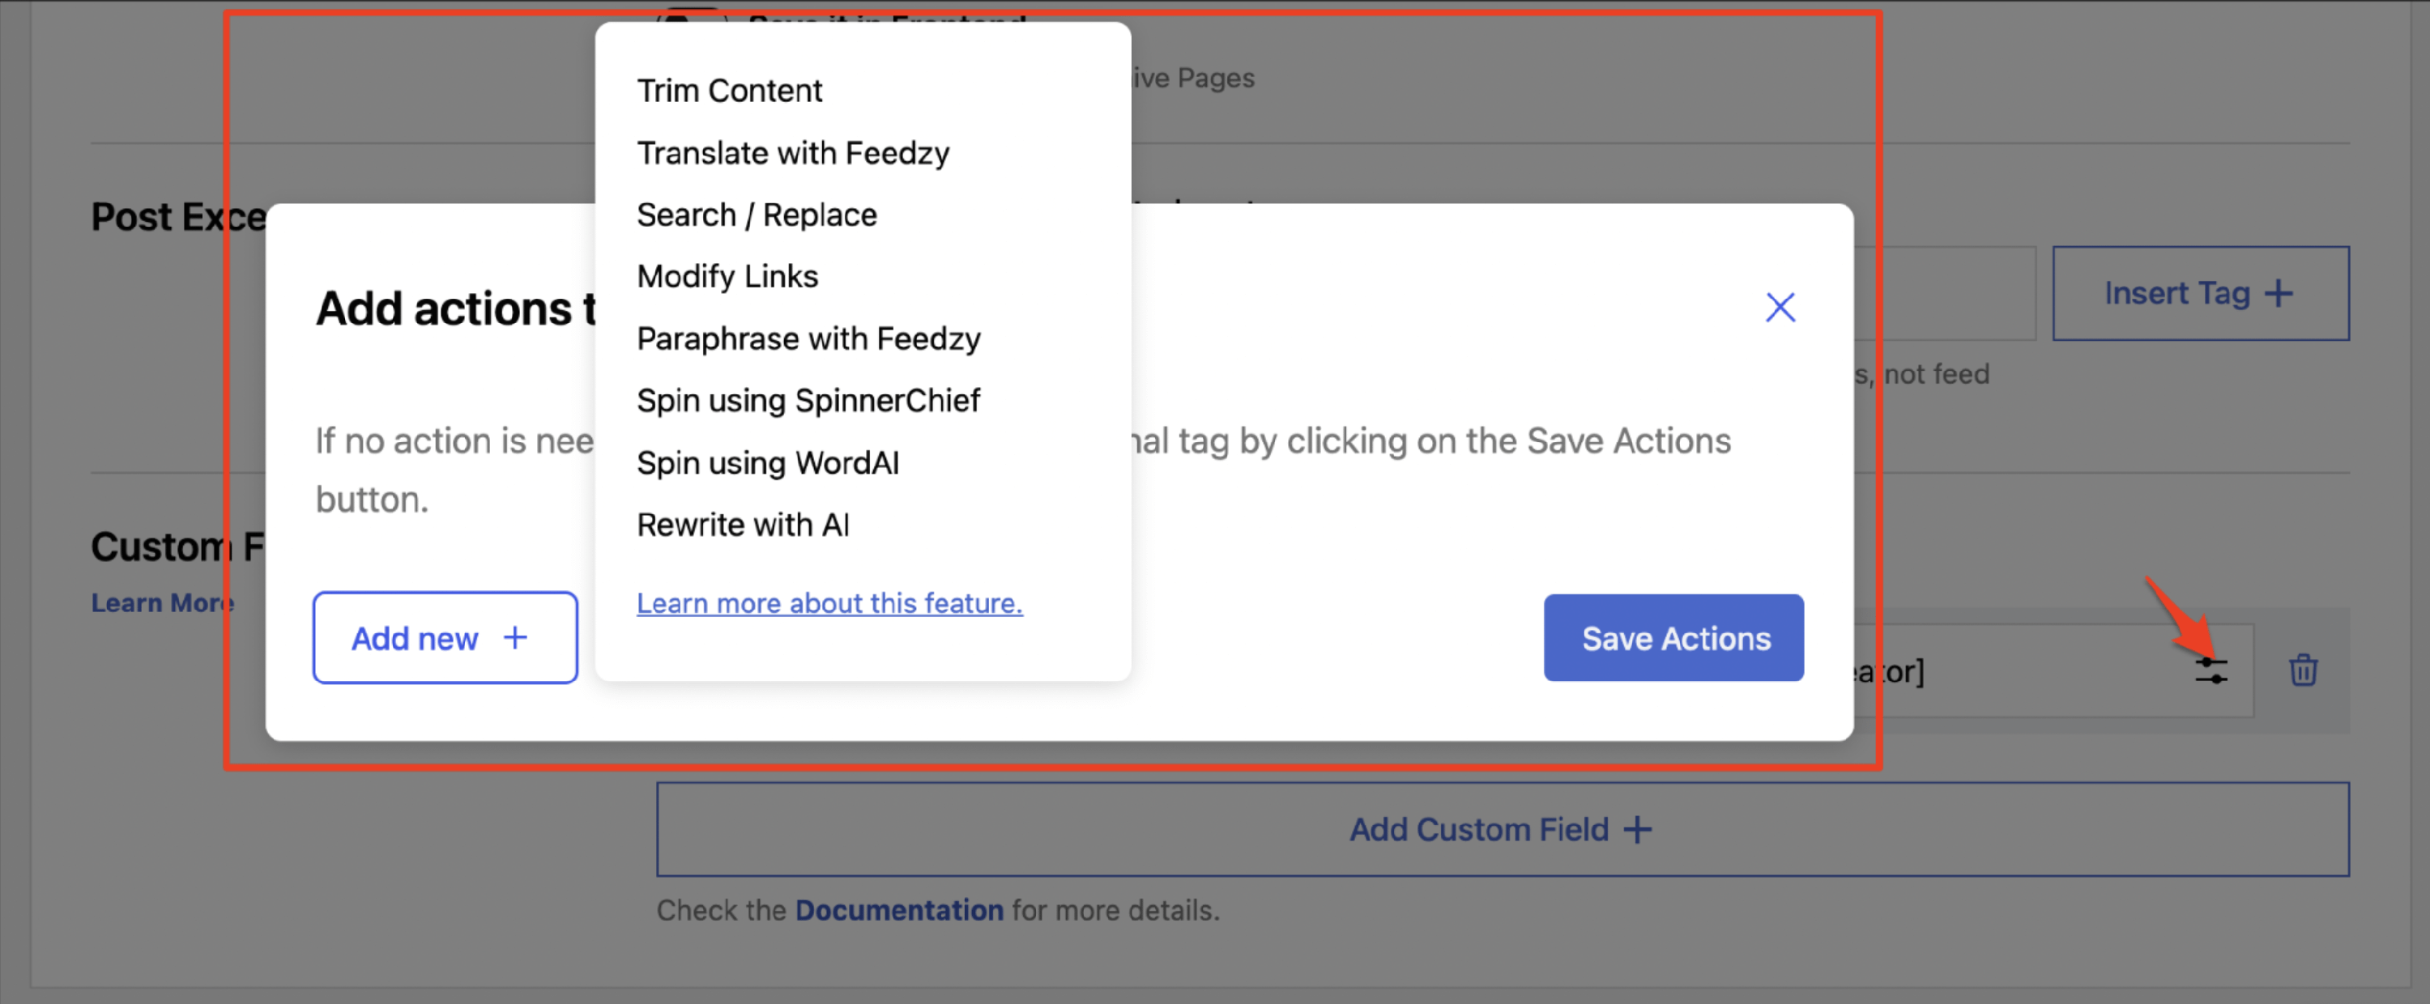2430x1004 pixels.
Task: Choose Paraphrase with Feedzy
Action: click(808, 338)
